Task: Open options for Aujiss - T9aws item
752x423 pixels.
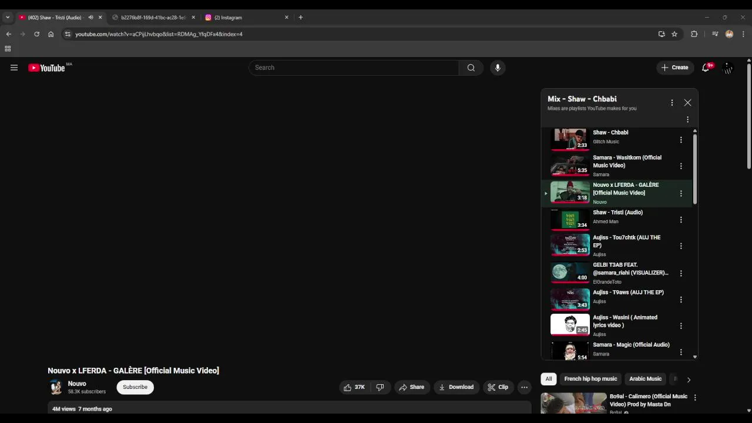Action: point(681,300)
